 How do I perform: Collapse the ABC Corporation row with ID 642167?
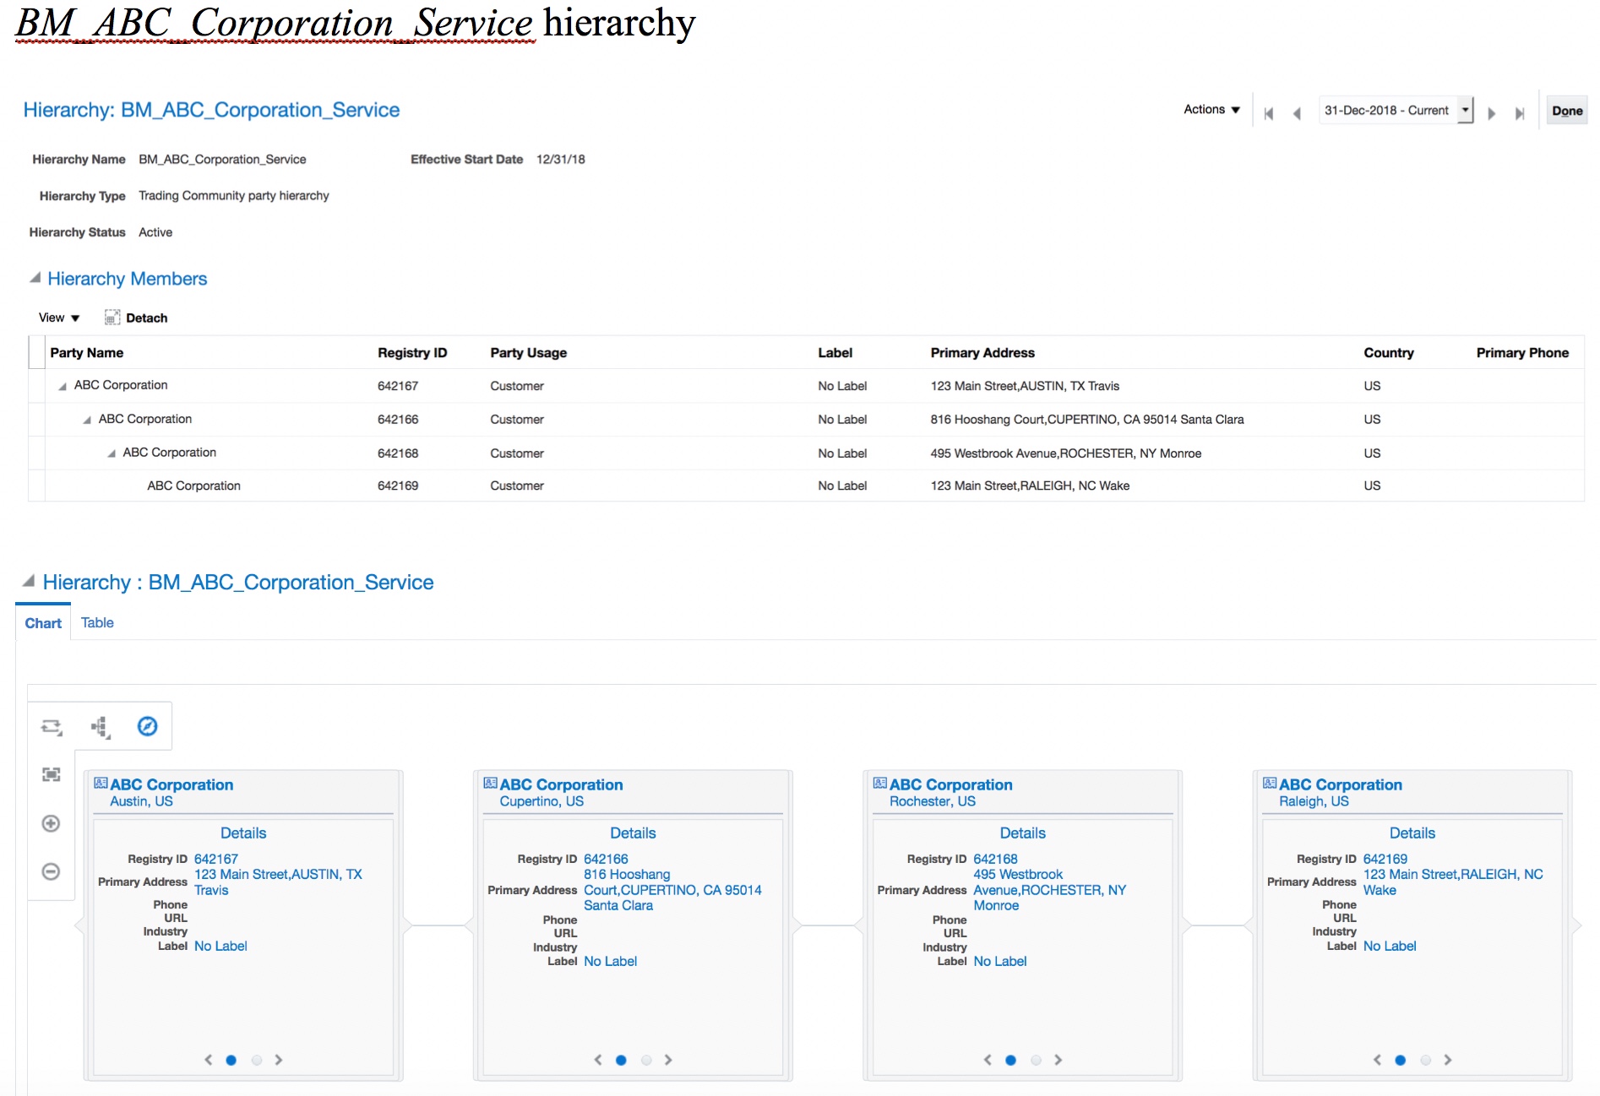(x=63, y=387)
